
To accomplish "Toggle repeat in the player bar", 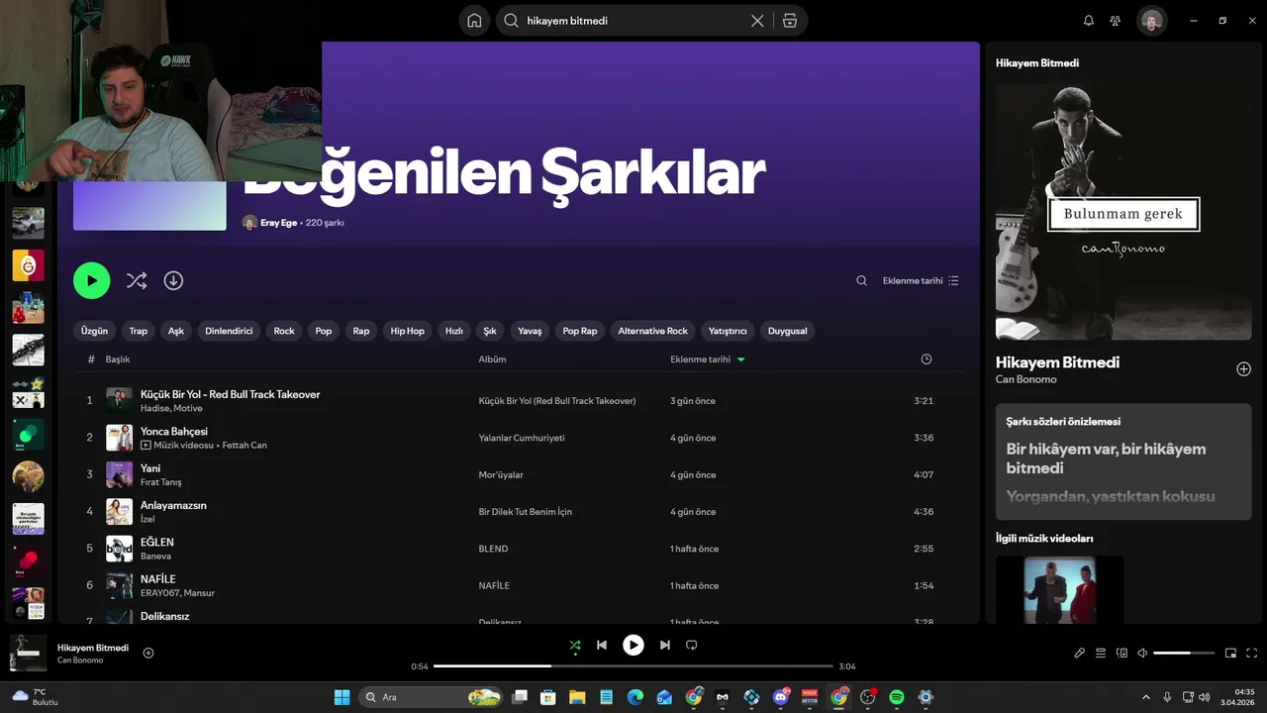I will pyautogui.click(x=692, y=646).
